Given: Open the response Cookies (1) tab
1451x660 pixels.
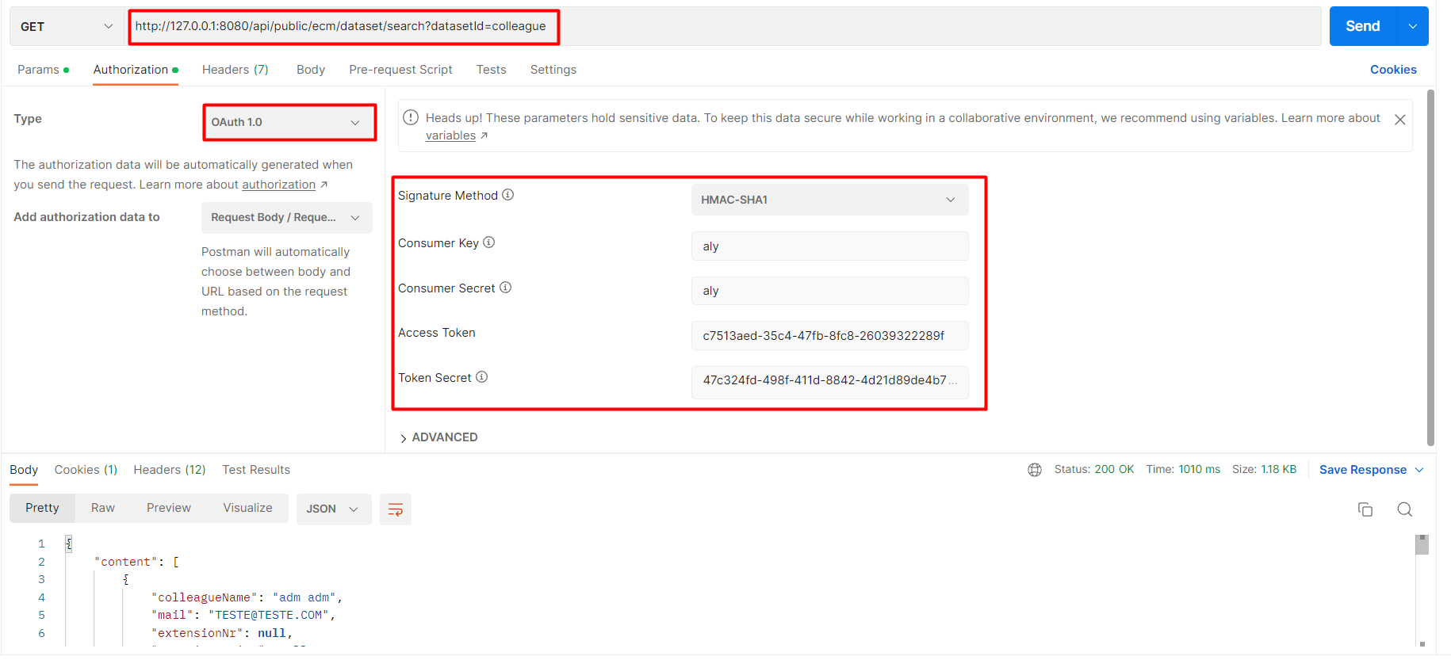Looking at the screenshot, I should (86, 470).
